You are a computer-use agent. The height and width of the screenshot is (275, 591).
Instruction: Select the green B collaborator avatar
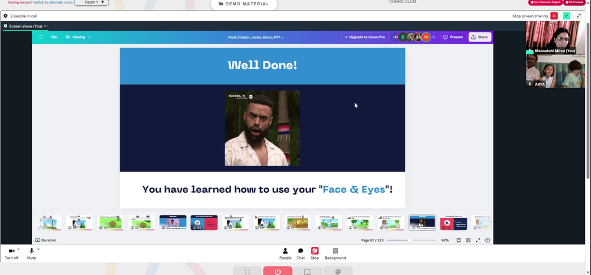click(x=402, y=37)
